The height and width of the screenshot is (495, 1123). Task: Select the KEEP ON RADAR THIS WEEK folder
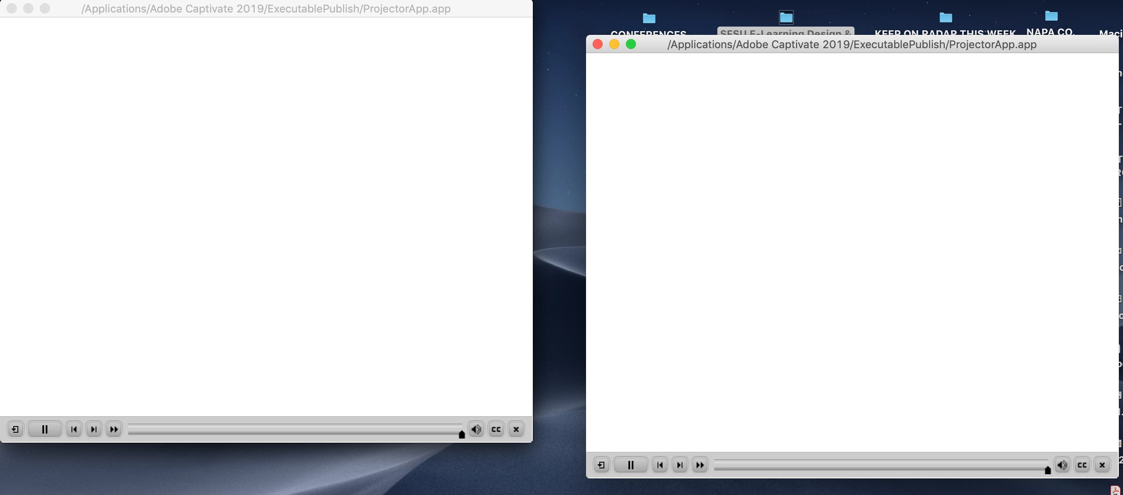(945, 18)
